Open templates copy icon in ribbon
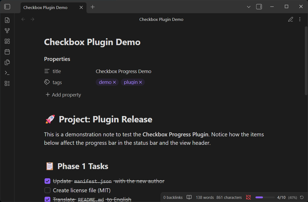This screenshot has width=308, height=202. 7,62
